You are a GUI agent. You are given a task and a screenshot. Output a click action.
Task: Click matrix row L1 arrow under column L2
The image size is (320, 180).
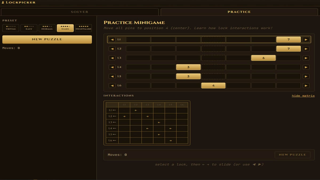tap(136, 110)
